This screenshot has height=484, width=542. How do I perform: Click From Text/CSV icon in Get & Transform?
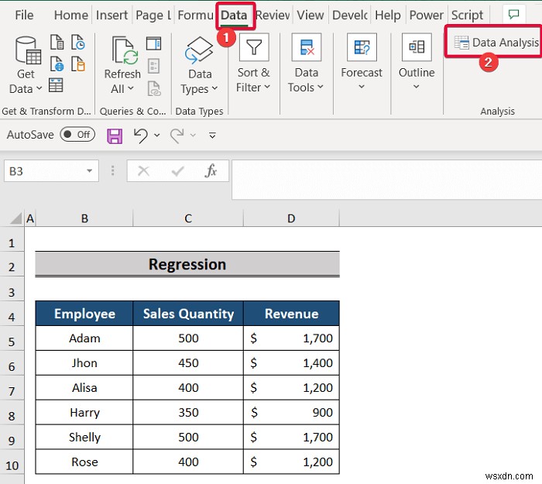57,42
